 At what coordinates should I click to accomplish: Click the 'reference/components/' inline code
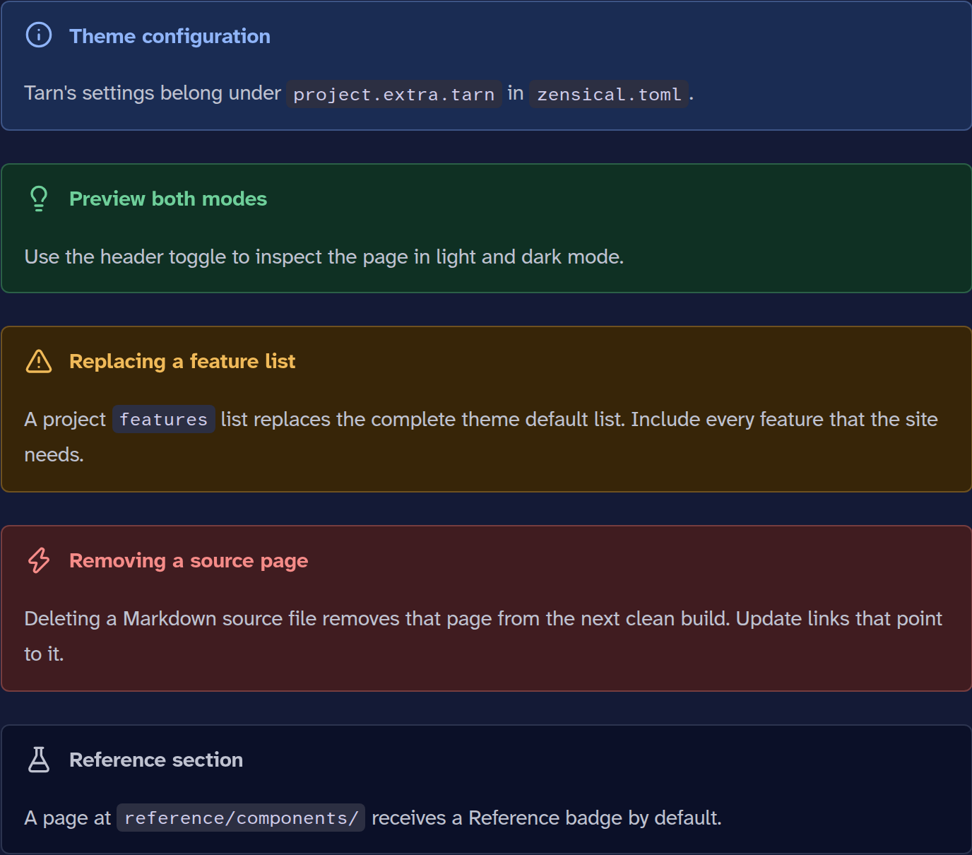[241, 818]
